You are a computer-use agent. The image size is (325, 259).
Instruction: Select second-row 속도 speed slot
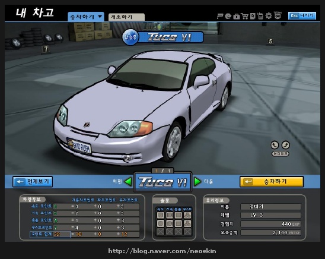pyautogui.click(x=161, y=223)
